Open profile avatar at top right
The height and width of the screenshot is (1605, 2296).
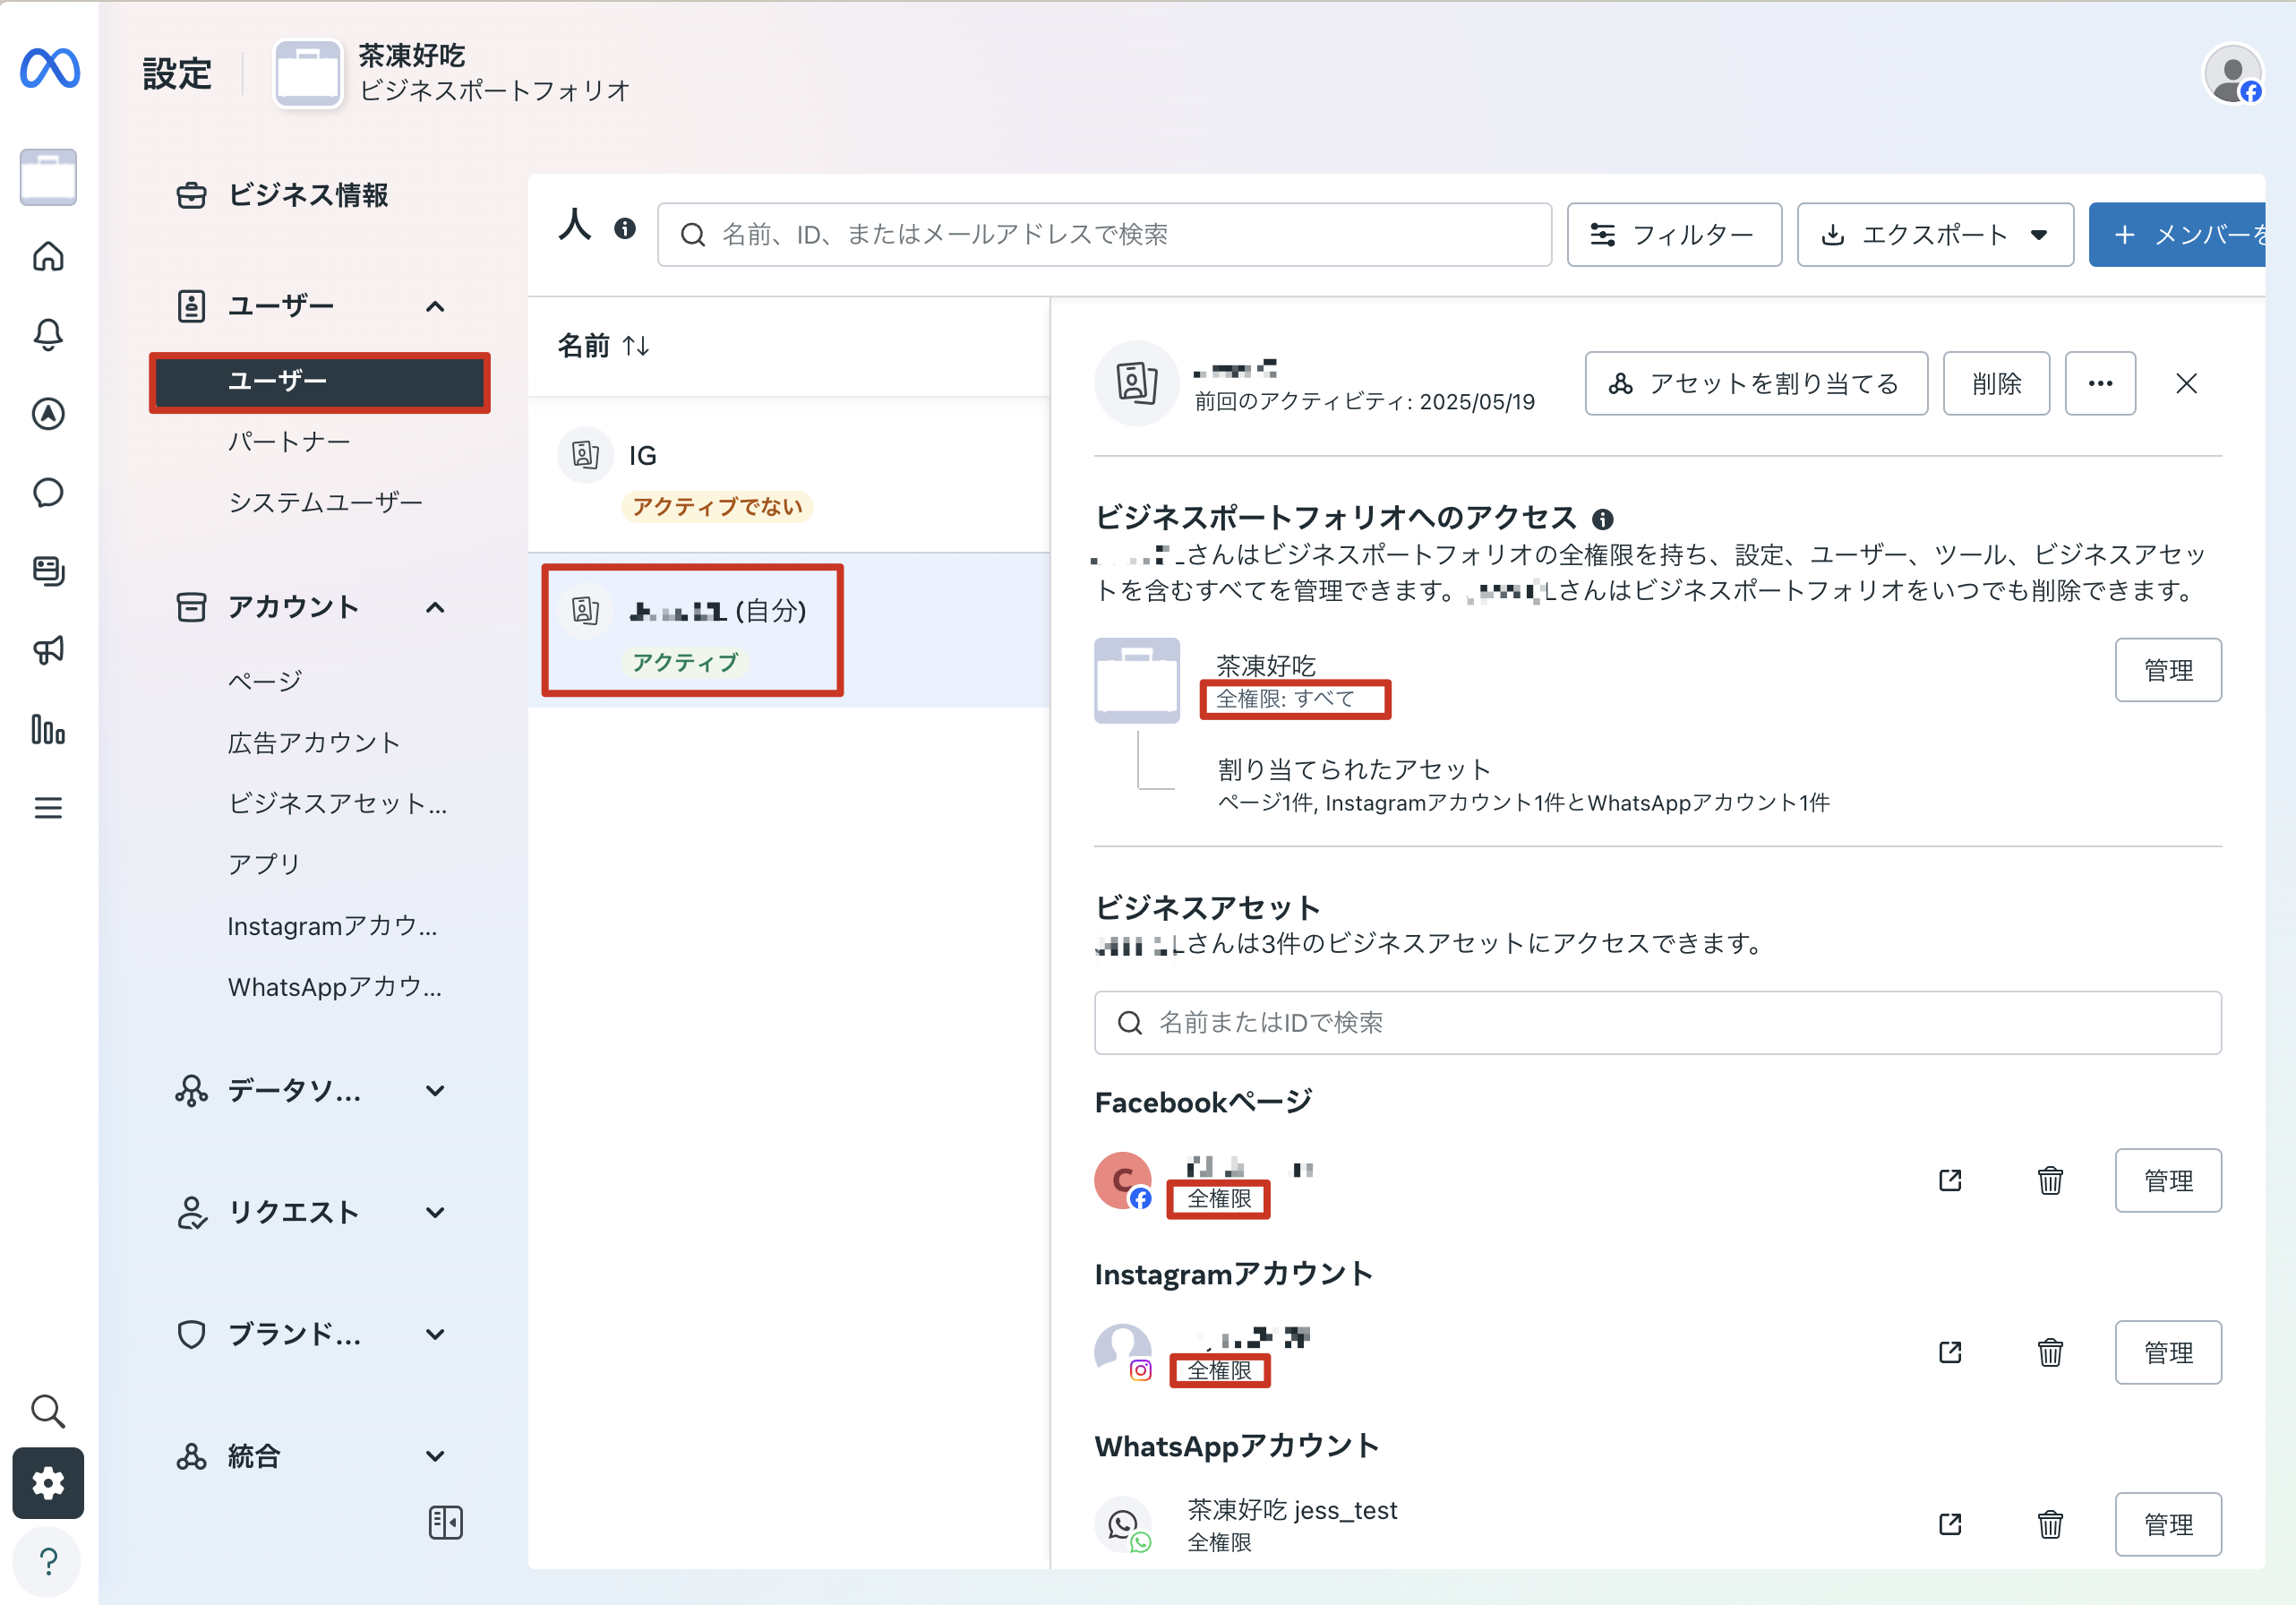[x=2233, y=74]
